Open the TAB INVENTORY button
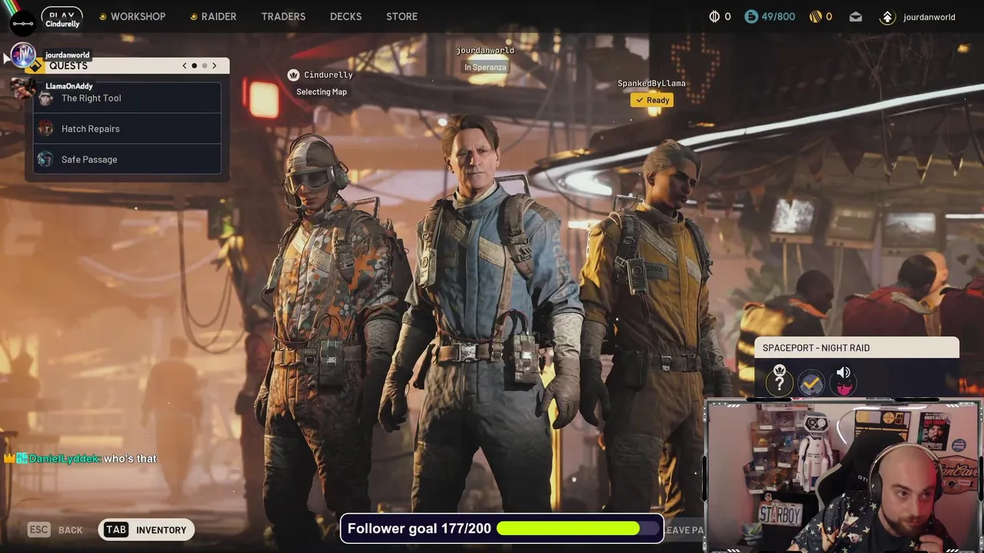The image size is (984, 553). pos(146,530)
